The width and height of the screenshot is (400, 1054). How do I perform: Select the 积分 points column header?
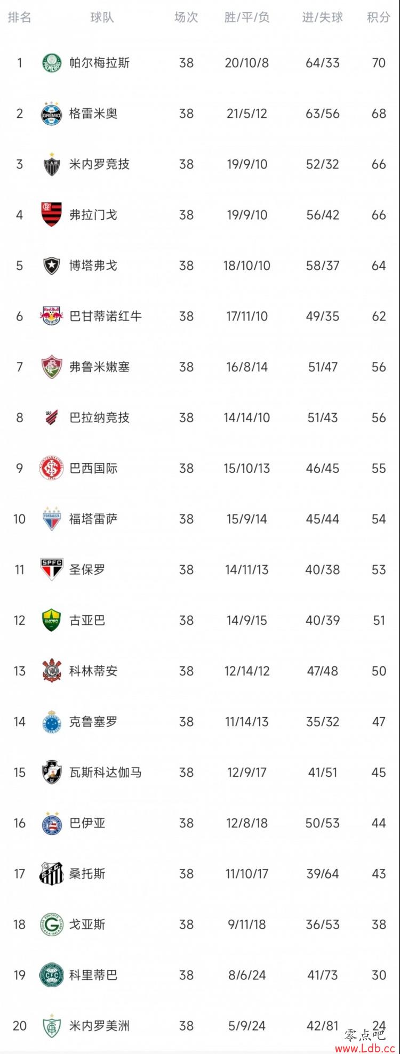379,18
